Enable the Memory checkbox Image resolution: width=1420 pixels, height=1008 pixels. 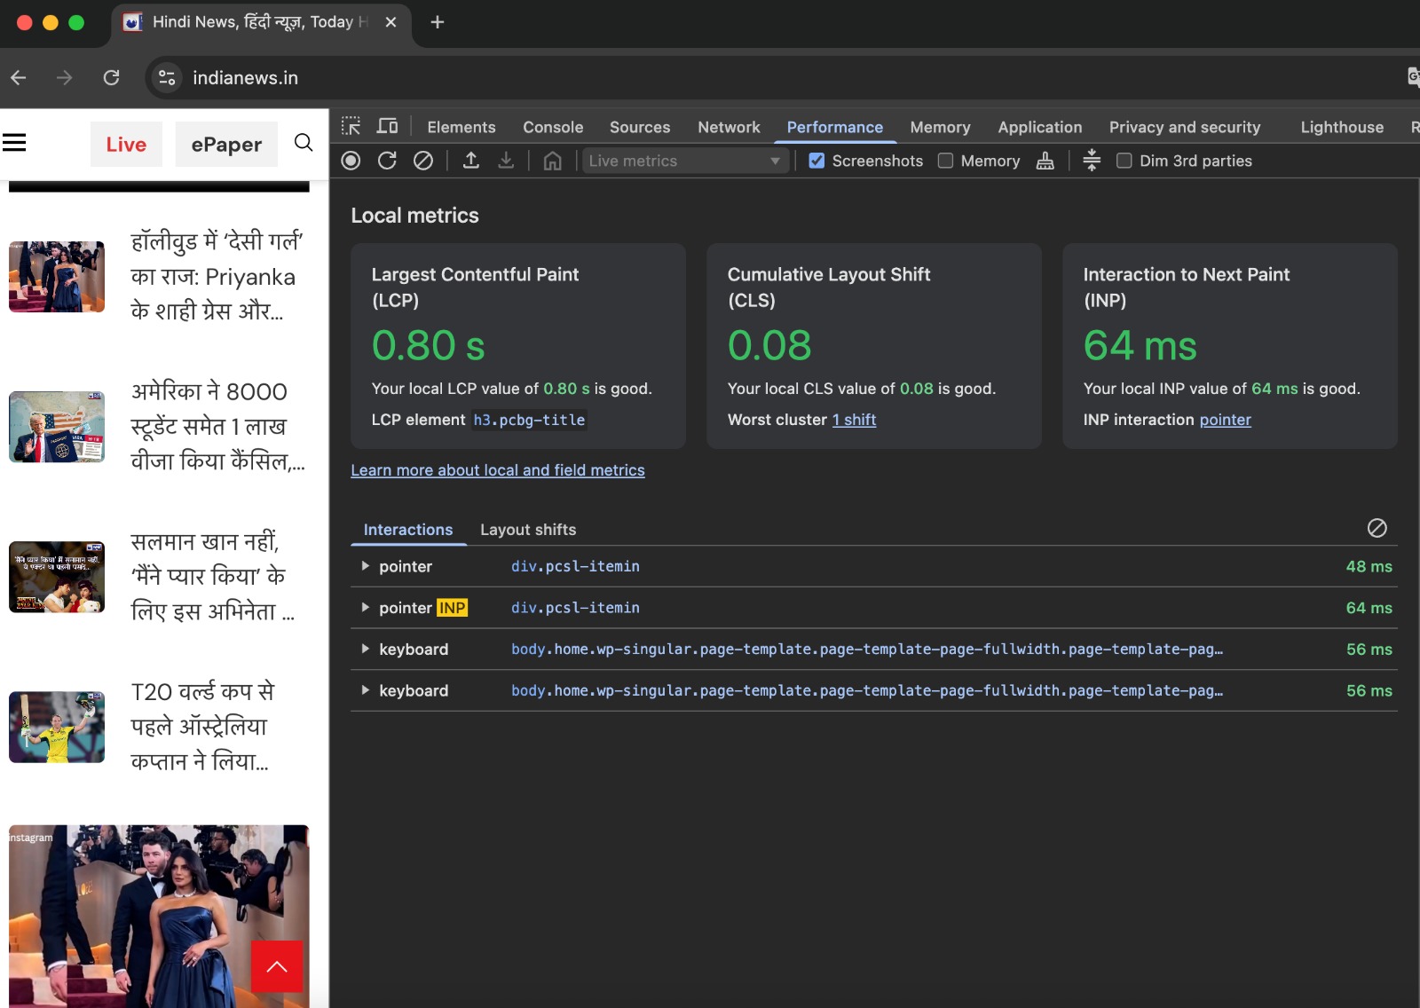tap(946, 161)
